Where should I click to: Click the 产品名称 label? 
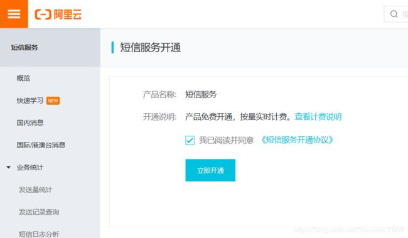pyautogui.click(x=160, y=94)
